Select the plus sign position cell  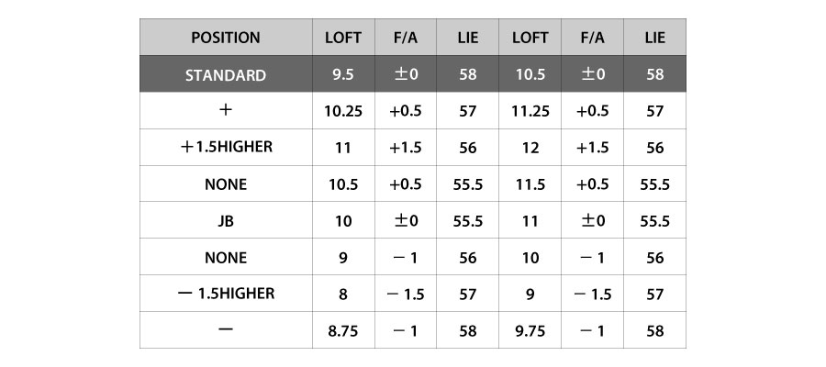pos(225,111)
